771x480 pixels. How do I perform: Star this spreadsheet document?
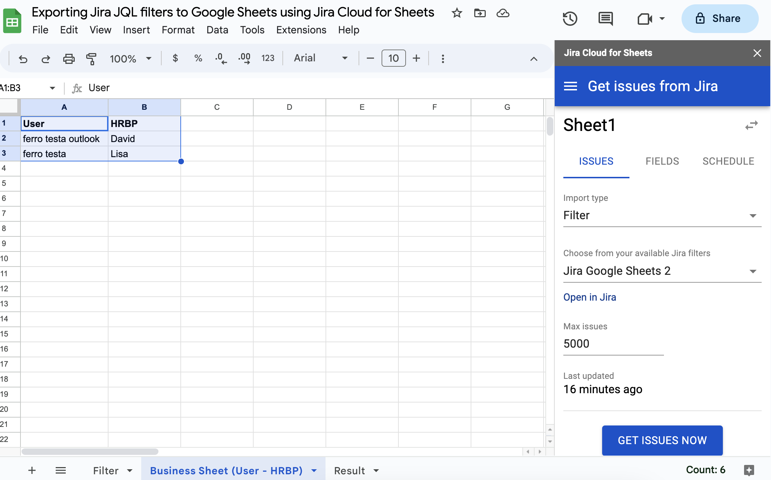click(x=457, y=13)
